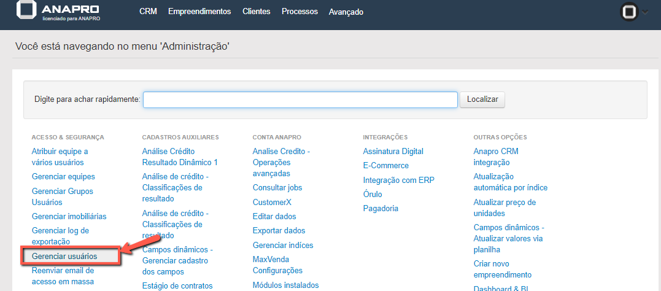Open the Processos menu
The height and width of the screenshot is (291, 661).
coord(300,12)
